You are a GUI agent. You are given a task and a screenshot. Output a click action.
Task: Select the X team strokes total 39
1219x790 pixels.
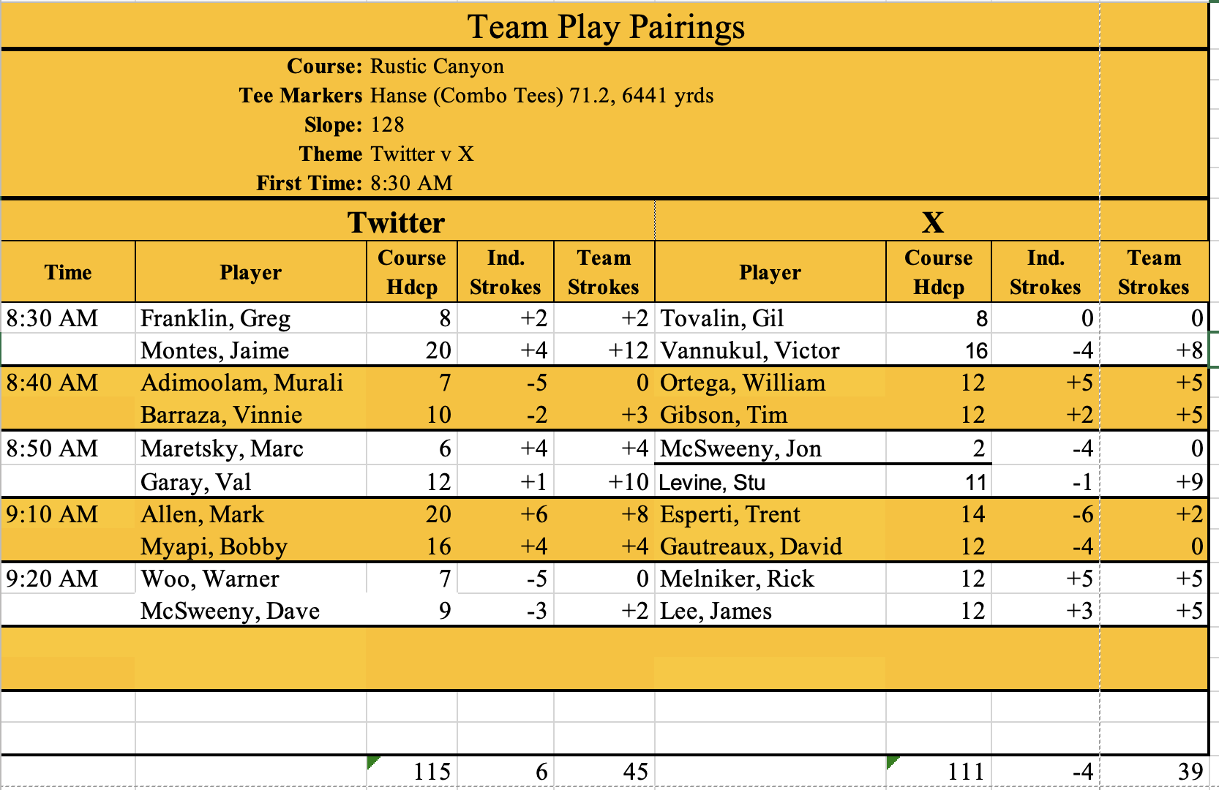pyautogui.click(x=1190, y=772)
